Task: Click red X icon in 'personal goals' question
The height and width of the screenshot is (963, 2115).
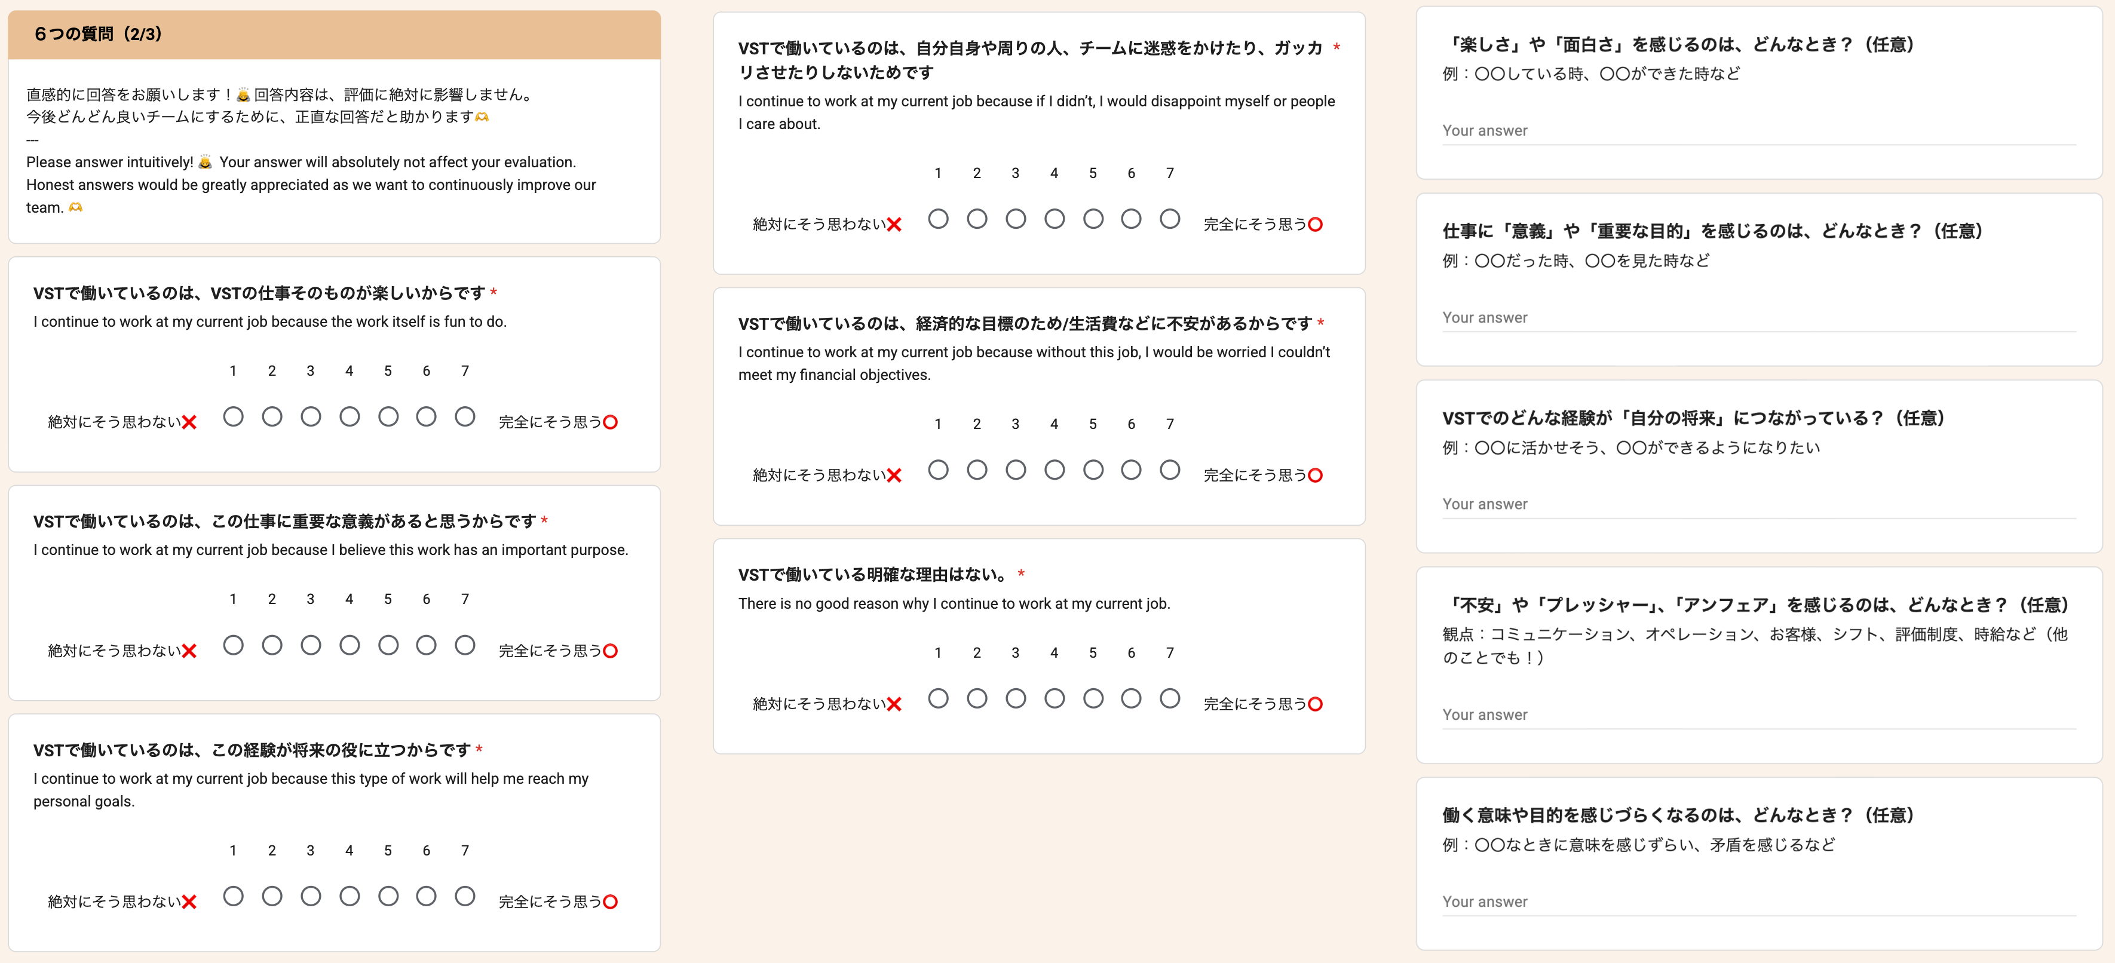Action: 189,902
